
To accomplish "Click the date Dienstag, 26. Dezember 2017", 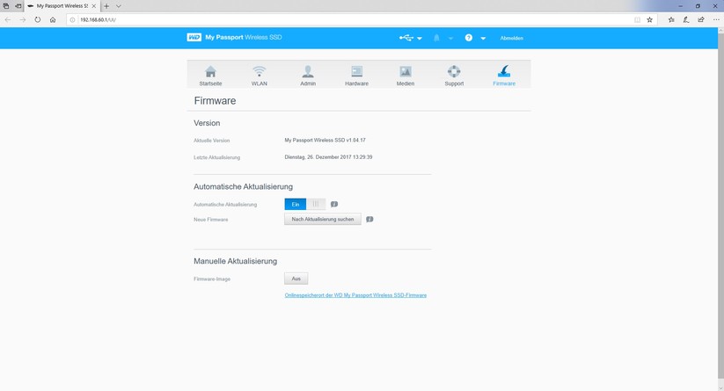I will pos(328,157).
